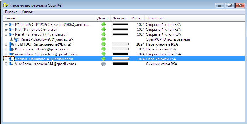This screenshot has width=247, height=124.
Task: Click 'Личный ключ RSA' description text
Action: tap(162, 64)
